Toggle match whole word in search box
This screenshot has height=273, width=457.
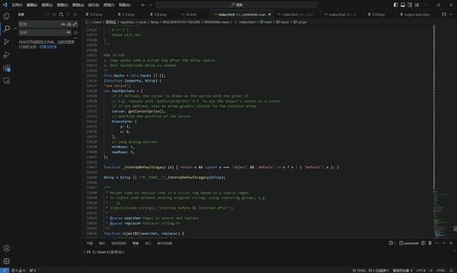[x=69, y=24]
